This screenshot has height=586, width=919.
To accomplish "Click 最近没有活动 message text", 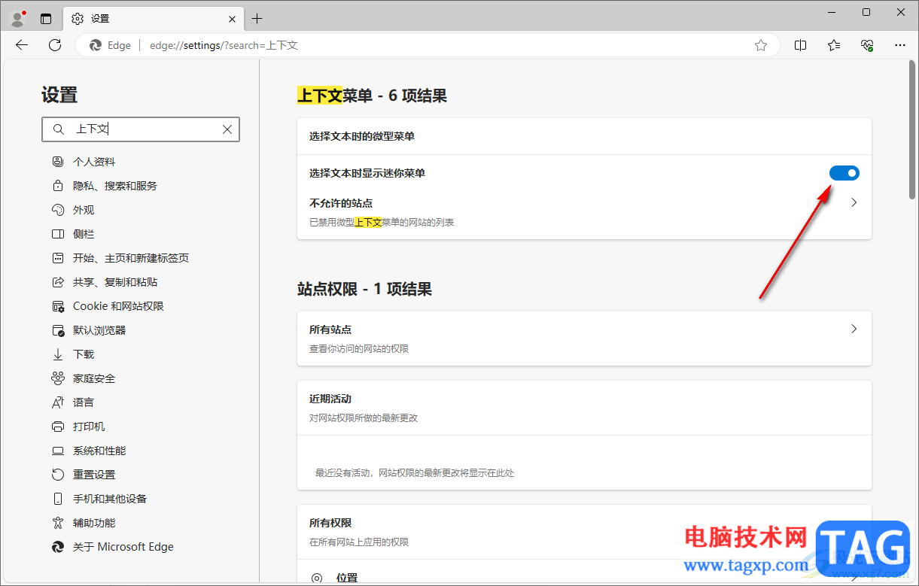I will [x=415, y=473].
